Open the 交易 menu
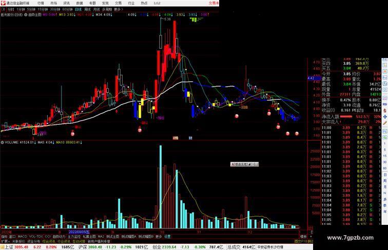The image size is (388, 250). click(118, 3)
